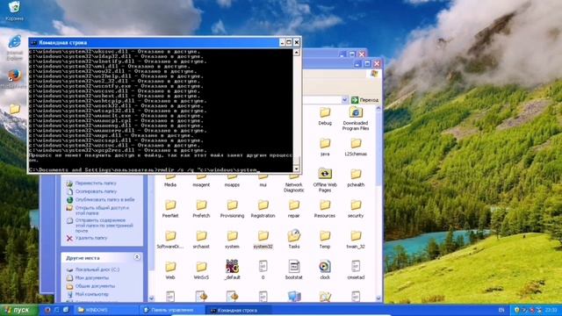Select the clock file

click(x=325, y=269)
